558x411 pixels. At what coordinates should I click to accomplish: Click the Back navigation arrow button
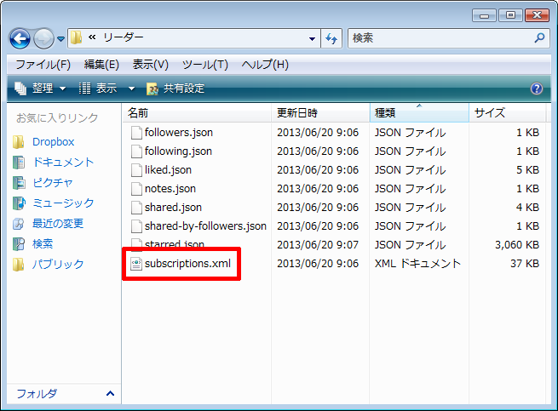point(20,38)
